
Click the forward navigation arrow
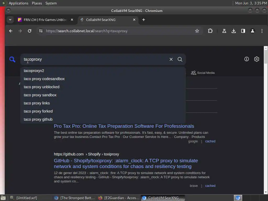[20, 31]
